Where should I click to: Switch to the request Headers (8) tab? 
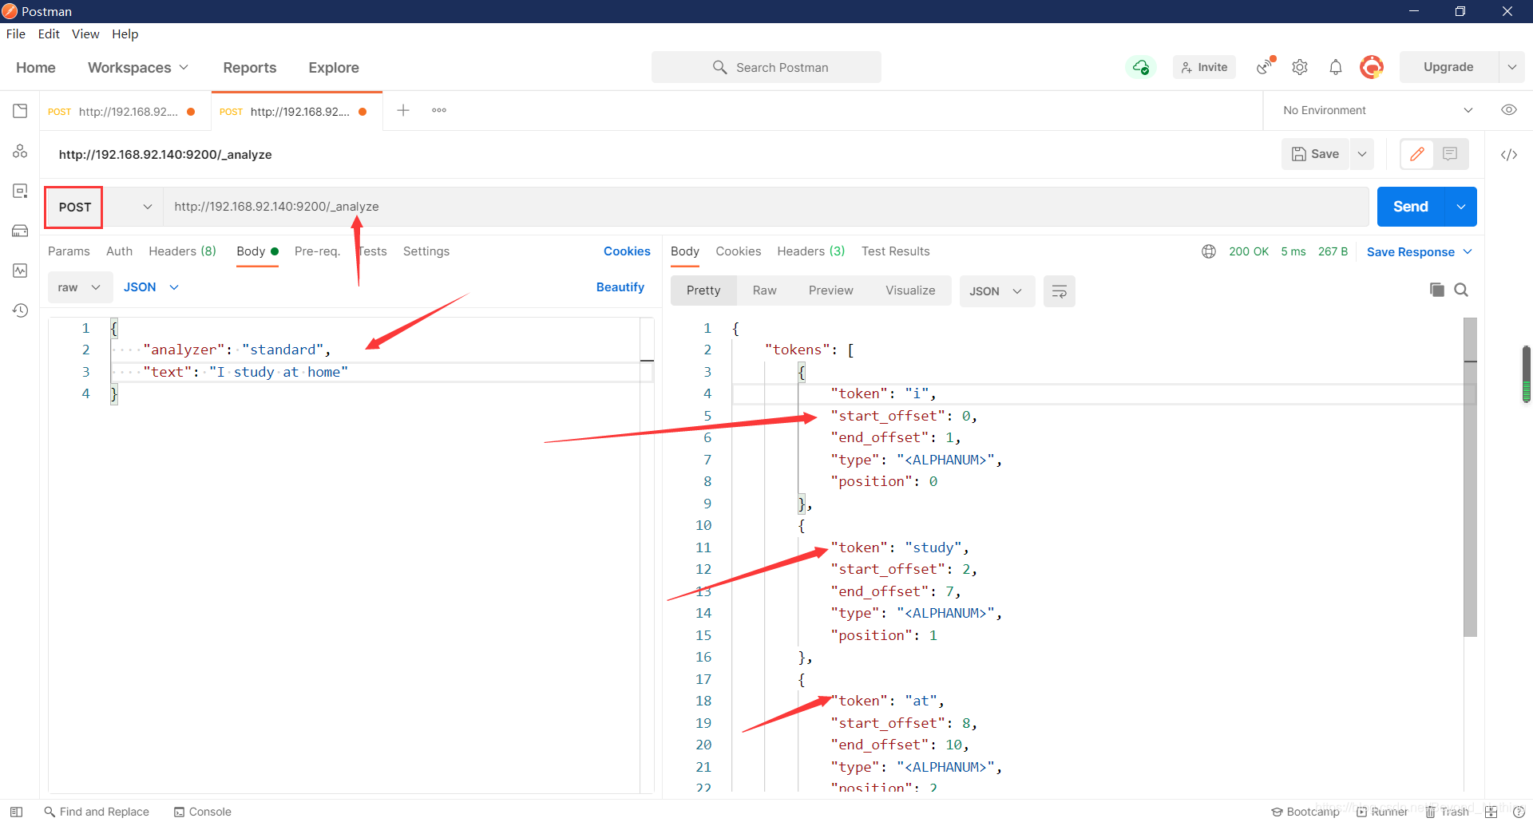pyautogui.click(x=183, y=251)
